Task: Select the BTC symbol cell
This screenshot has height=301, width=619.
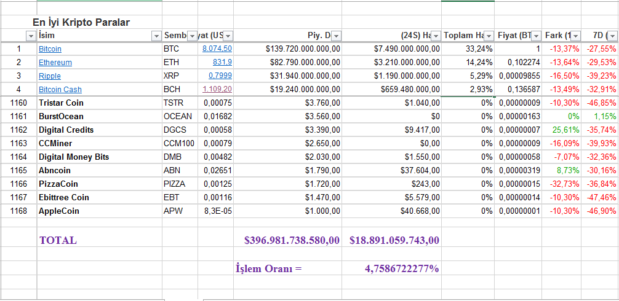Action: click(x=180, y=49)
